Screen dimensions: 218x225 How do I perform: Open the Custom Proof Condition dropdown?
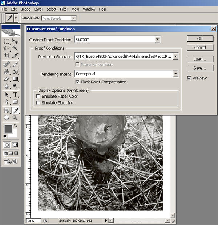coord(157,39)
